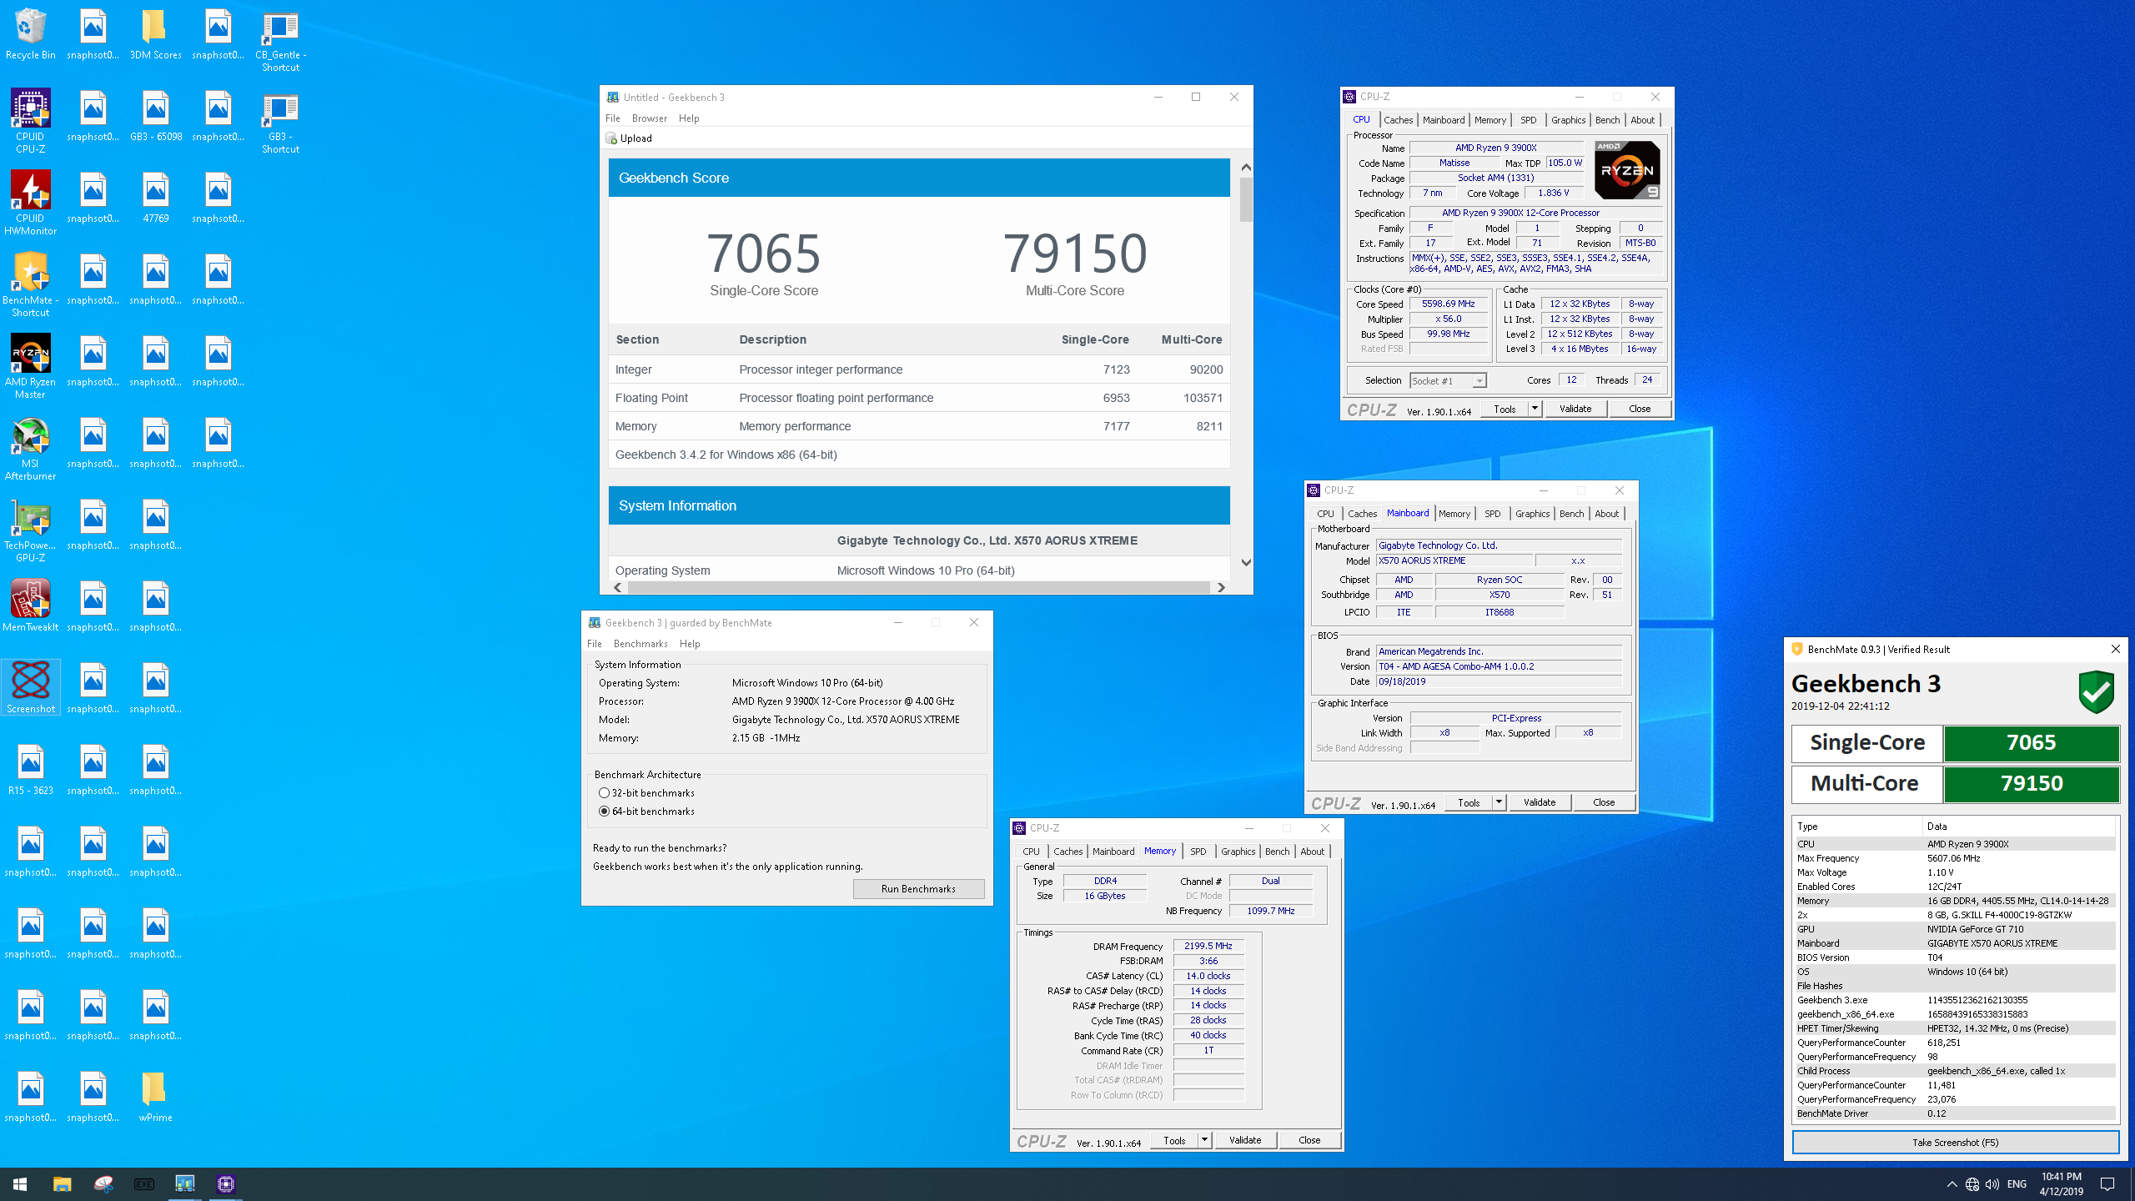The width and height of the screenshot is (2135, 1201).
Task: Open the 3DM Scores folder
Action: pyautogui.click(x=156, y=35)
